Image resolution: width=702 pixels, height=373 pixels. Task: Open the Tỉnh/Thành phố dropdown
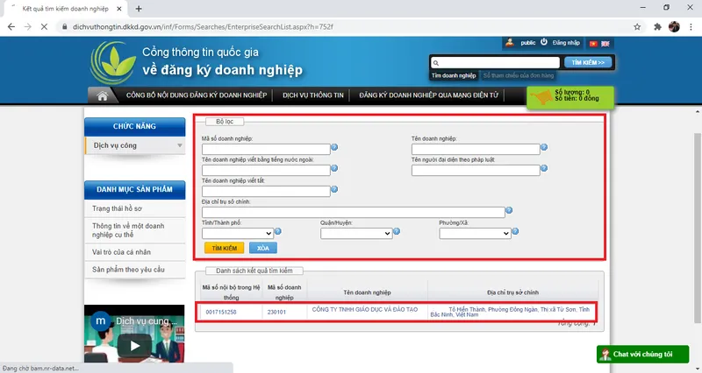coord(238,234)
